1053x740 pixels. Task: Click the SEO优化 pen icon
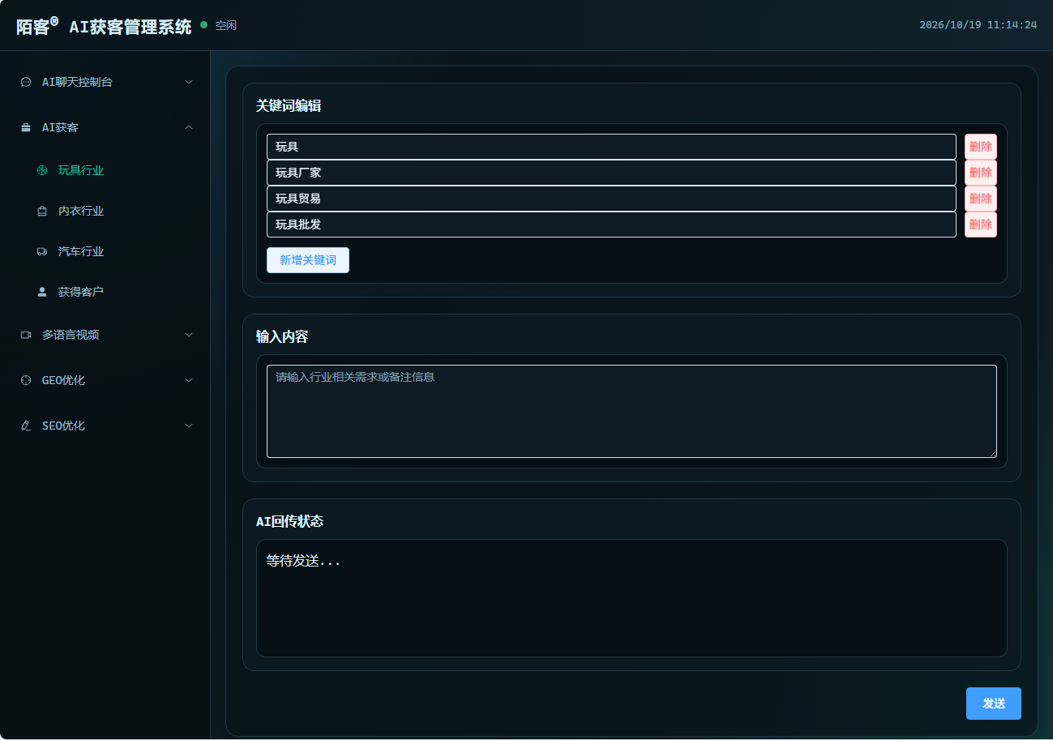coord(26,426)
